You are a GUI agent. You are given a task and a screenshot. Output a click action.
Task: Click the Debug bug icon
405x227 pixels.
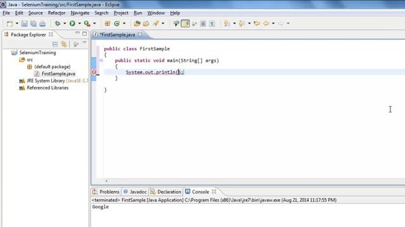click(58, 24)
